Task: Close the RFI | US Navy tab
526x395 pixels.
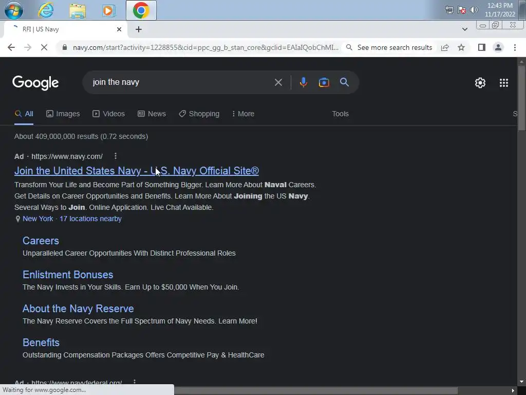Action: click(x=119, y=29)
